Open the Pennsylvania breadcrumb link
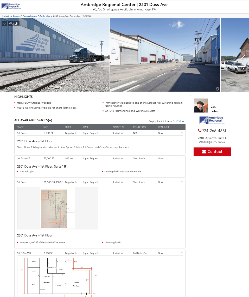The image size is (249, 297). coord(29,16)
